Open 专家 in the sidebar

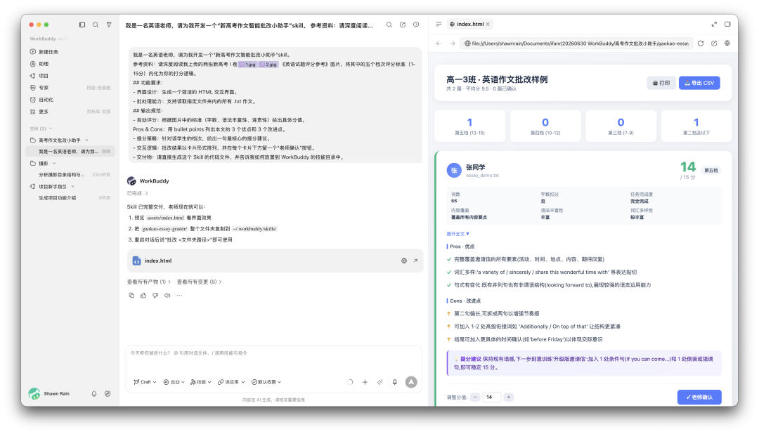[70, 88]
